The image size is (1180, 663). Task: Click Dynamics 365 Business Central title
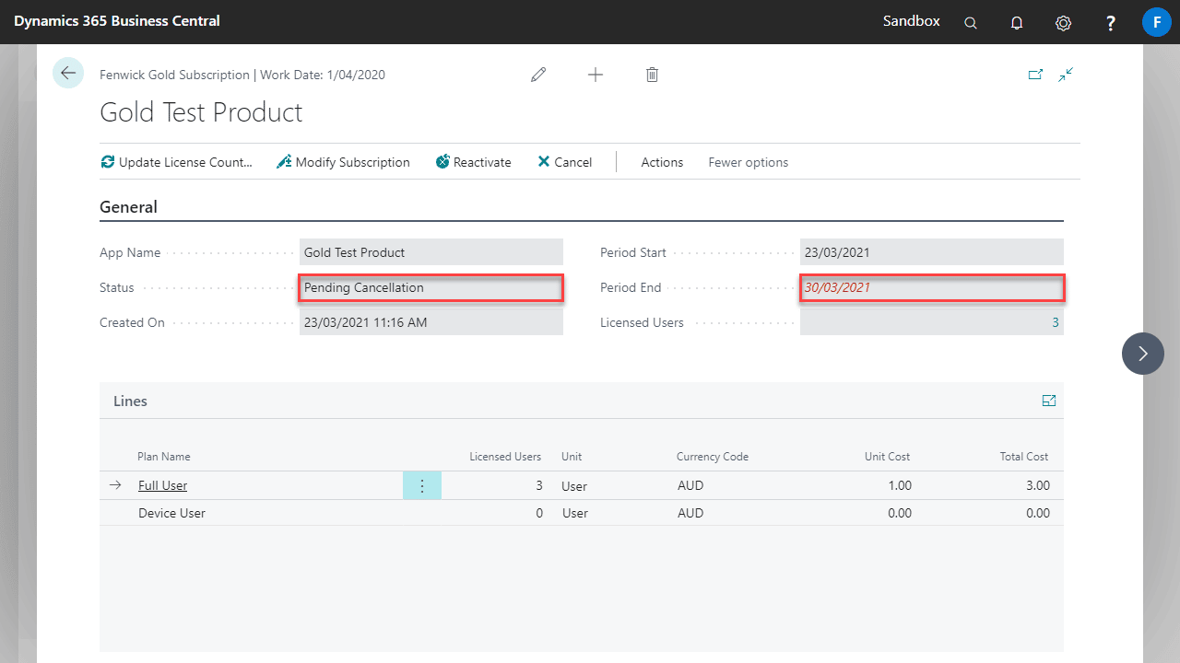(117, 20)
